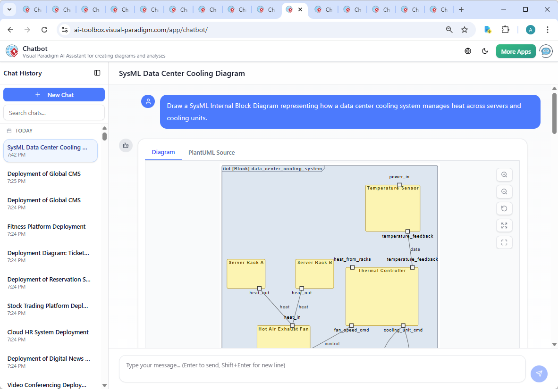Switch to the PlantUML Source tab
This screenshot has width=558, height=389.
coord(211,152)
